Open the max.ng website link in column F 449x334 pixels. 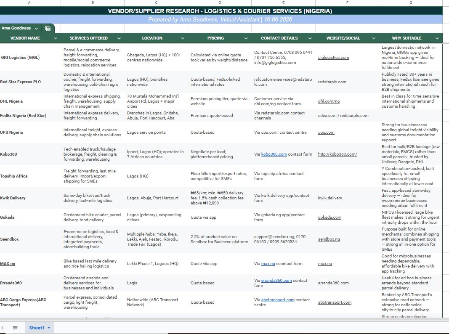325,264
